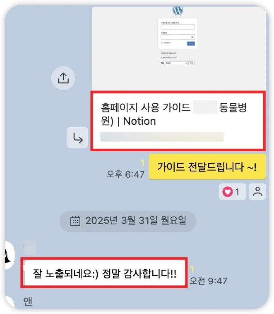The height and width of the screenshot is (314, 274).
Task: Tap the heart reaction with count 1
Action: (233, 192)
